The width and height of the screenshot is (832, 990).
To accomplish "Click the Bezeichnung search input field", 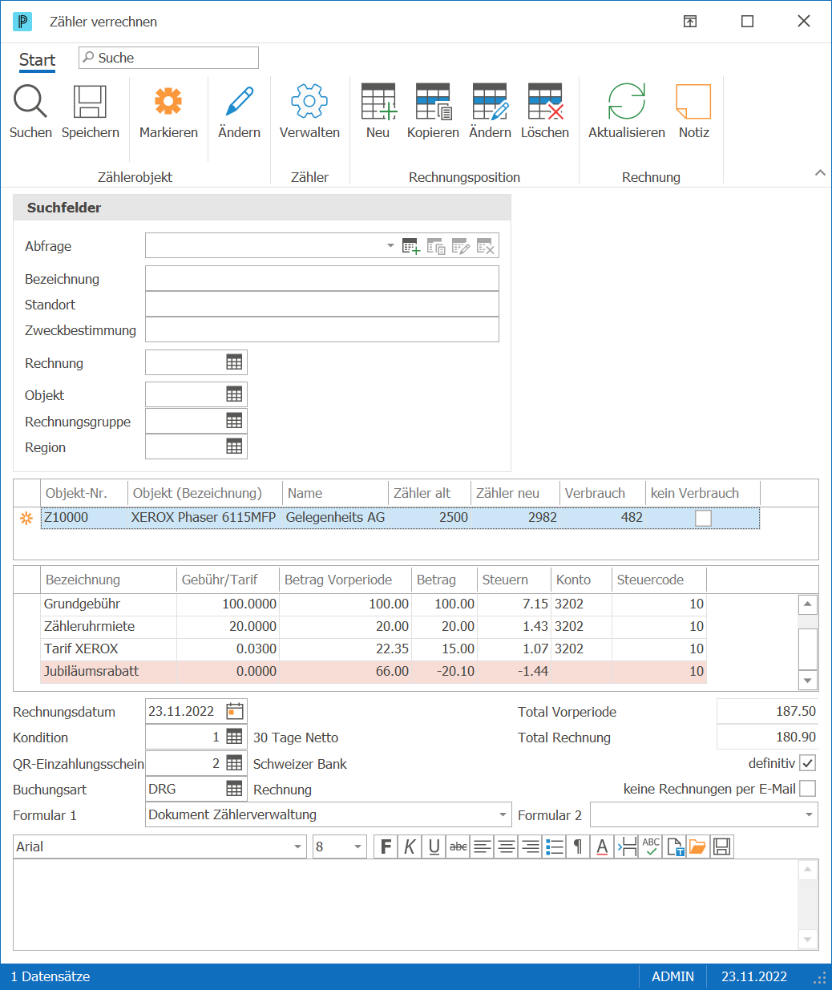I will pos(322,278).
